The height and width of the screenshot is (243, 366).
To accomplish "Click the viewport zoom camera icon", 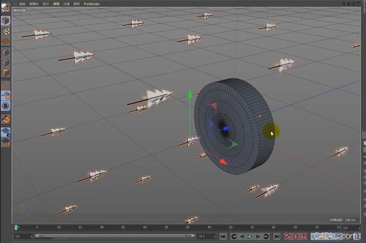I will click(349, 4).
